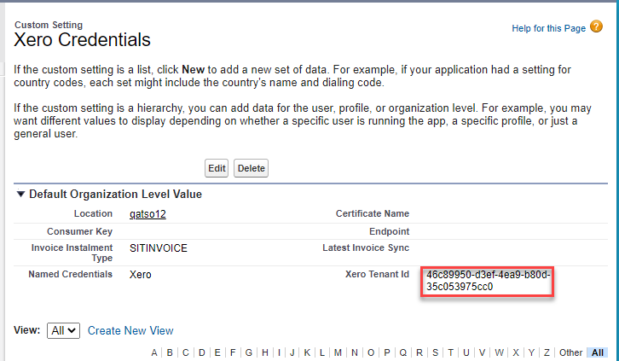
Task: Filter records by letter T
Action: pyautogui.click(x=450, y=352)
